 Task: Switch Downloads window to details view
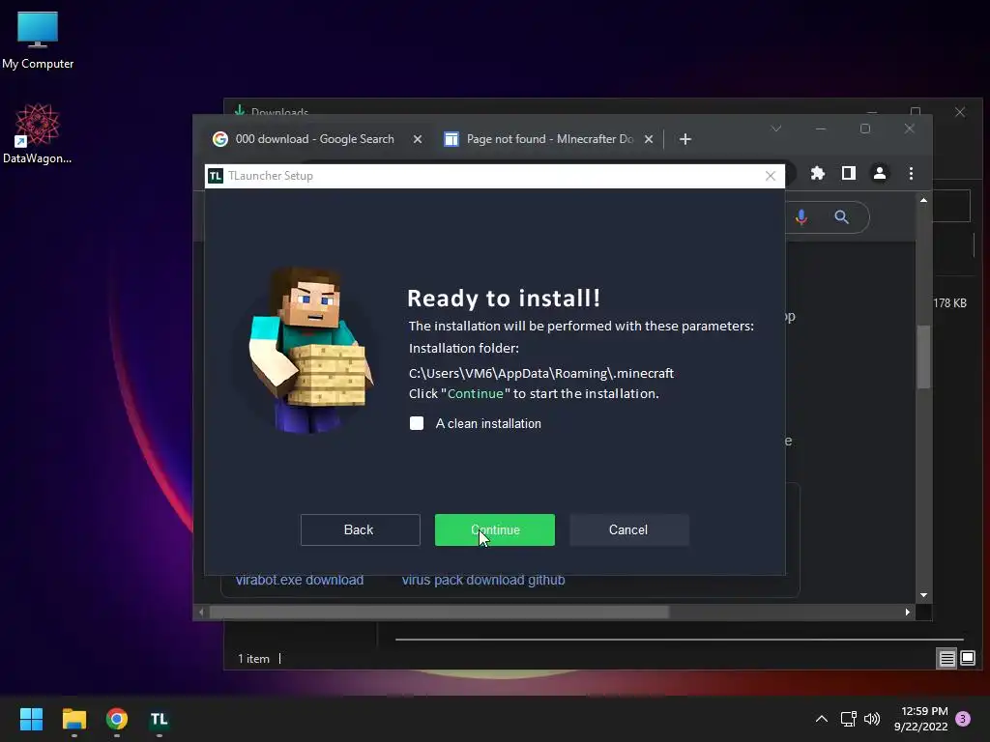click(947, 659)
